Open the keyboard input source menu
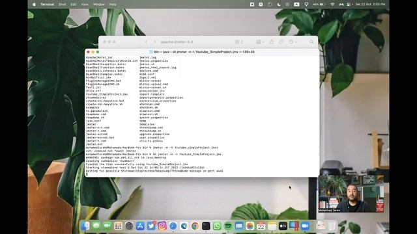This screenshot has height=234, width=417. click(x=296, y=5)
